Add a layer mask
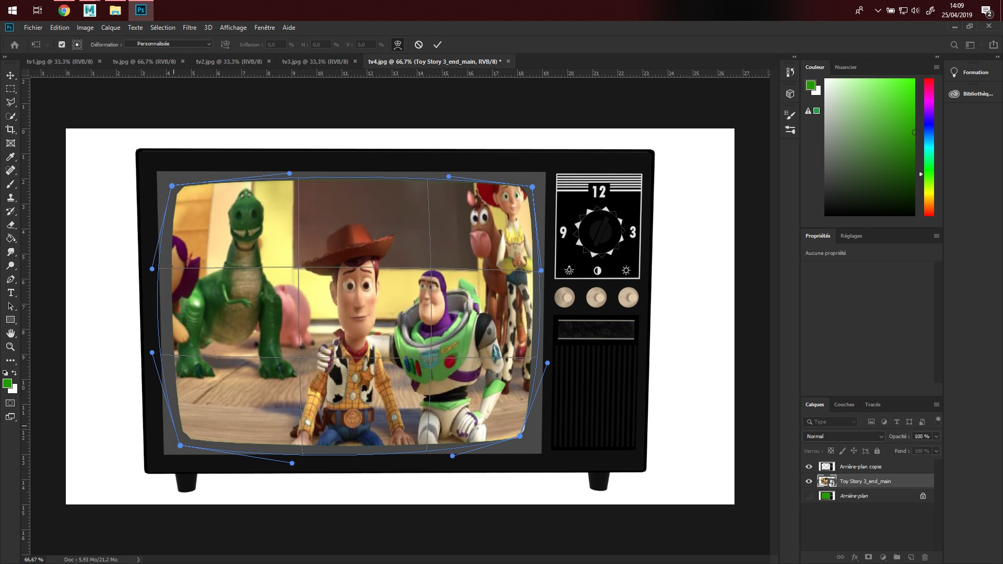 (868, 557)
